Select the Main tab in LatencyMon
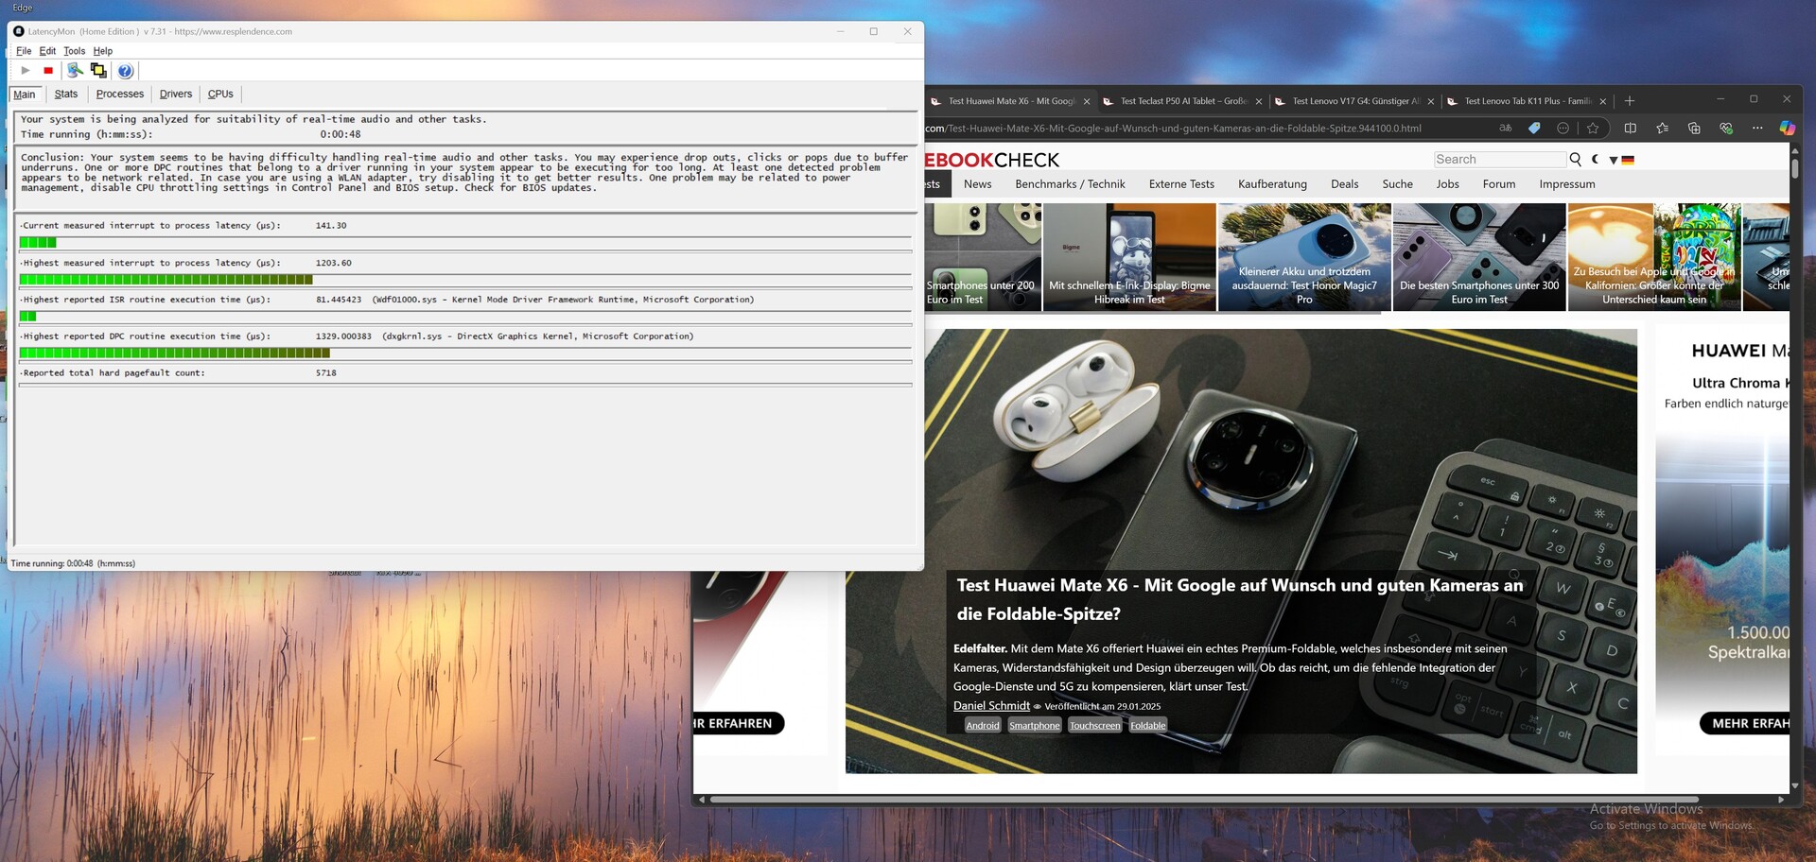1816x862 pixels. (25, 95)
